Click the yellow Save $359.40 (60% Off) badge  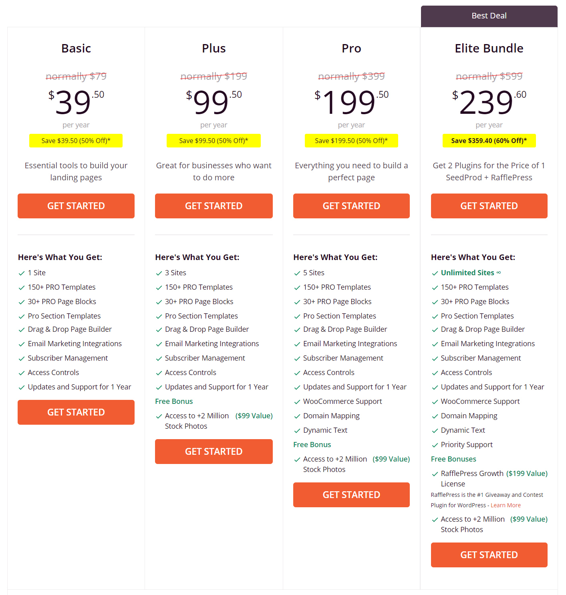pyautogui.click(x=489, y=141)
